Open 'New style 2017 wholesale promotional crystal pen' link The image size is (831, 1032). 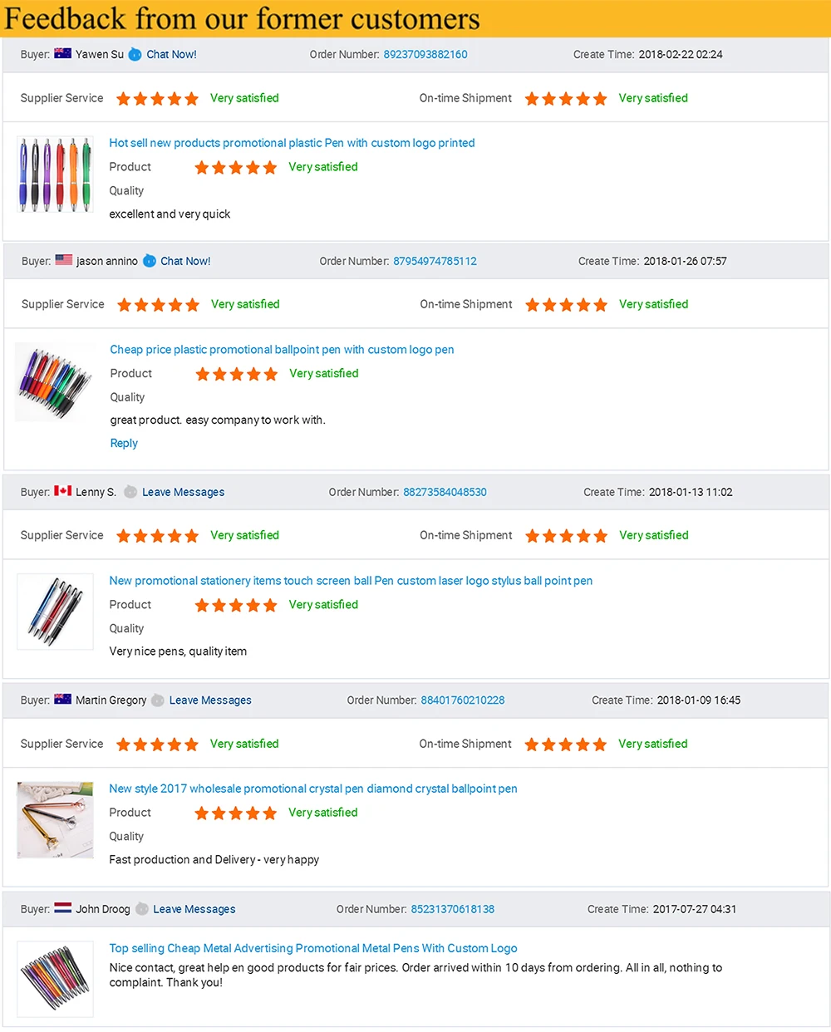click(313, 789)
